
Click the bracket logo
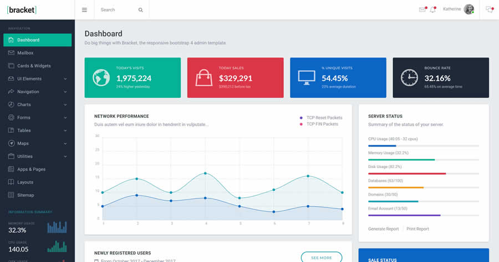coord(22,10)
